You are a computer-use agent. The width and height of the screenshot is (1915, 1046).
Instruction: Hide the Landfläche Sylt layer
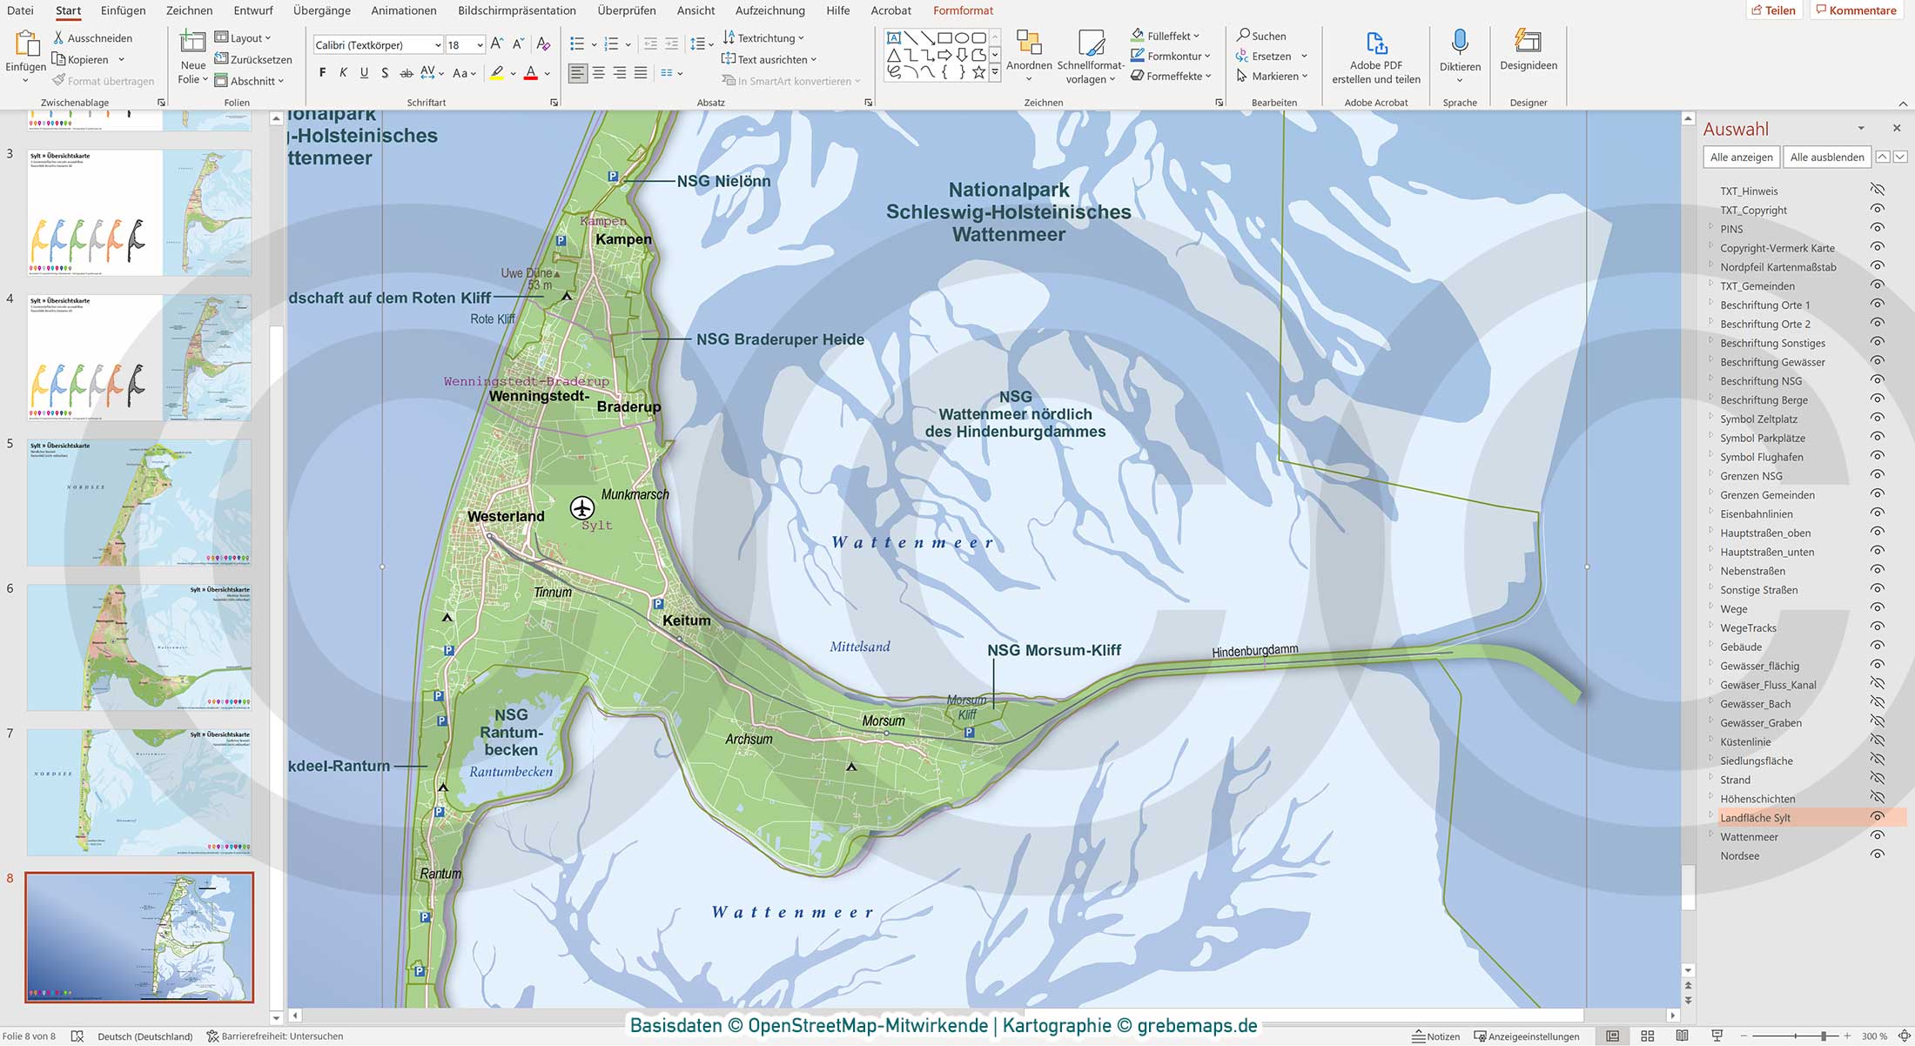(1876, 817)
